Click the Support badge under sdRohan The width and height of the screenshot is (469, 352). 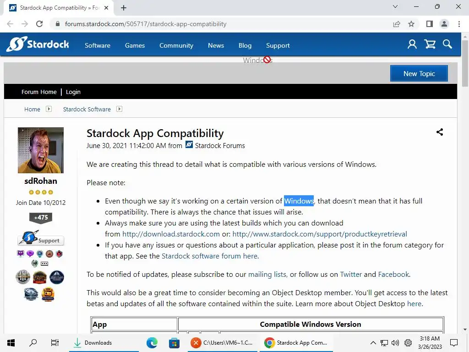(x=41, y=238)
